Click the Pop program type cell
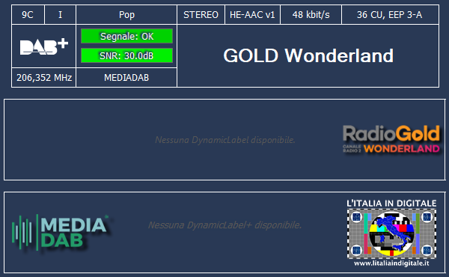The image size is (449, 277). [126, 15]
